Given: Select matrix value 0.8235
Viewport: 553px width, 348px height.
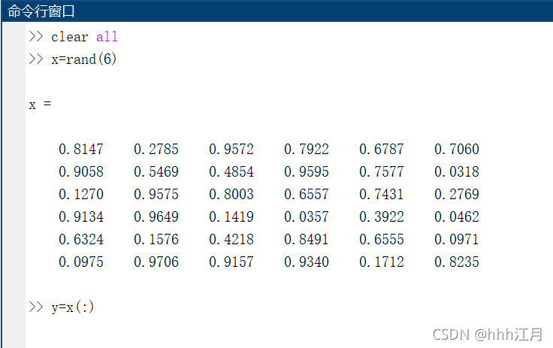Looking at the screenshot, I should tap(457, 262).
